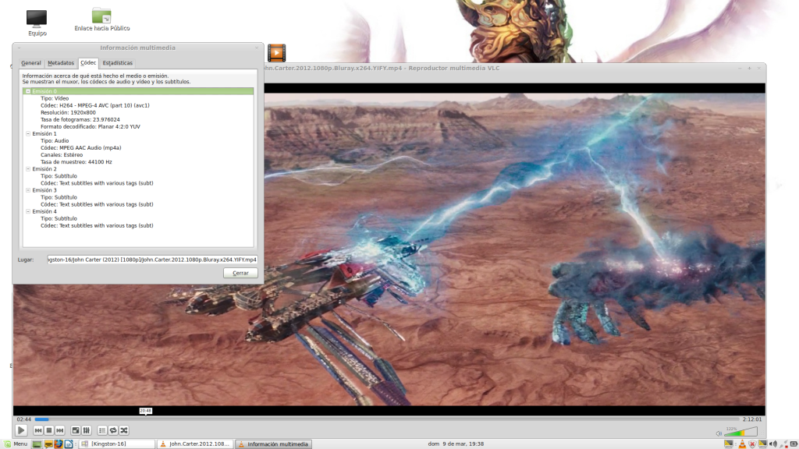799x449 pixels.
Task: Collapse the Emisión 0 tree node
Action: 28,91
